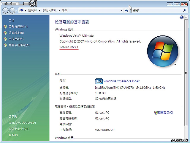
Task: Click 檢視電腦的基本資訊 page heading
Action: pyautogui.click(x=72, y=22)
